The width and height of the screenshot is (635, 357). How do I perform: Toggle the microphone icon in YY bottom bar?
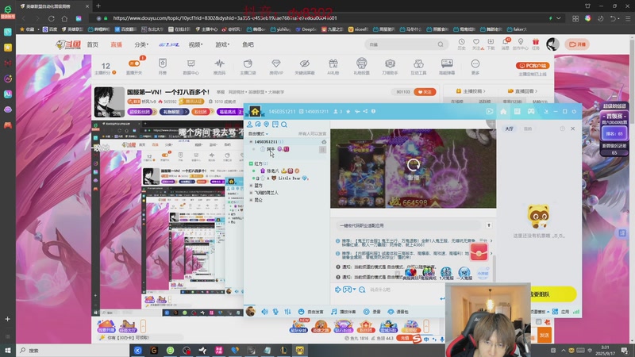click(x=275, y=312)
